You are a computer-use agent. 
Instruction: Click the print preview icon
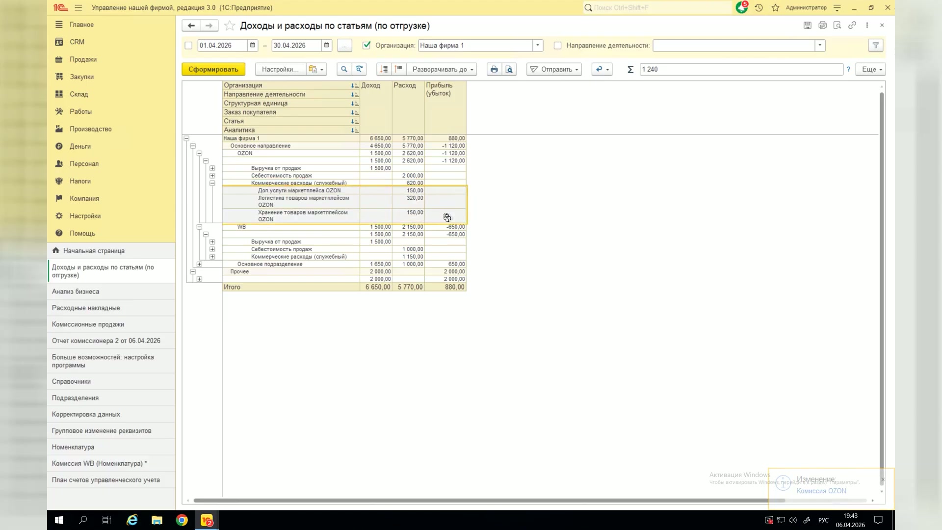point(509,69)
